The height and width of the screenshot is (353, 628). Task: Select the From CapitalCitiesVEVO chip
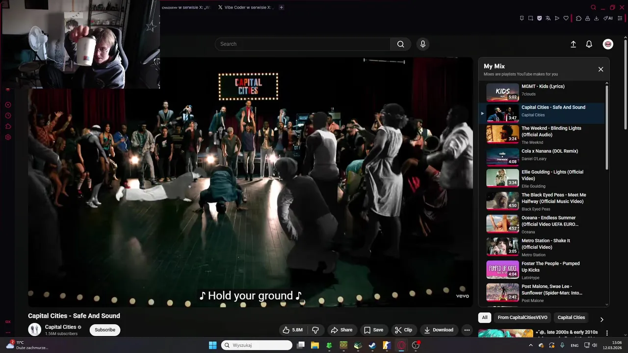(523, 318)
